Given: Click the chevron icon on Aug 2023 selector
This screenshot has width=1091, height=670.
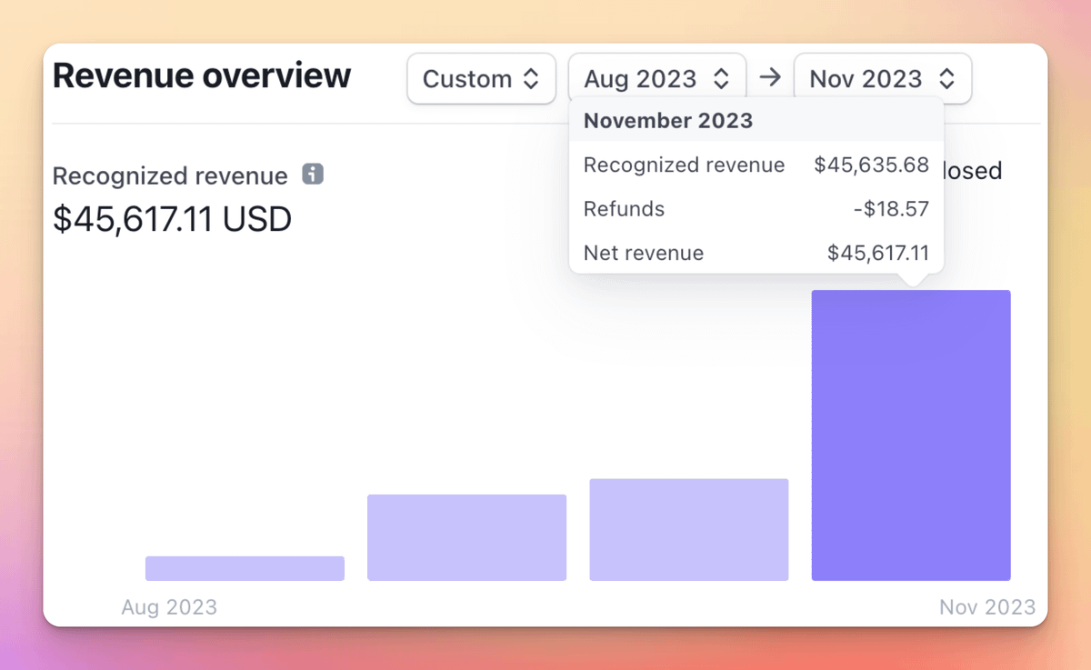Looking at the screenshot, I should coord(723,78).
